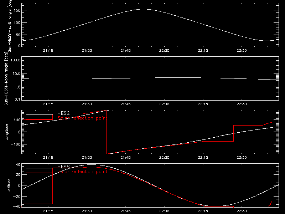Click the 20 tick value on the Latitude axis
285x214 pixels.
pyautogui.click(x=19, y=174)
